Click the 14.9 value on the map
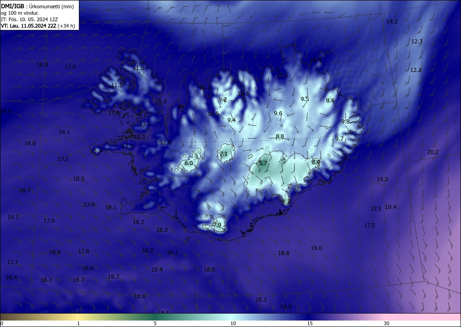The height and width of the screenshot is (327, 461). point(6,111)
